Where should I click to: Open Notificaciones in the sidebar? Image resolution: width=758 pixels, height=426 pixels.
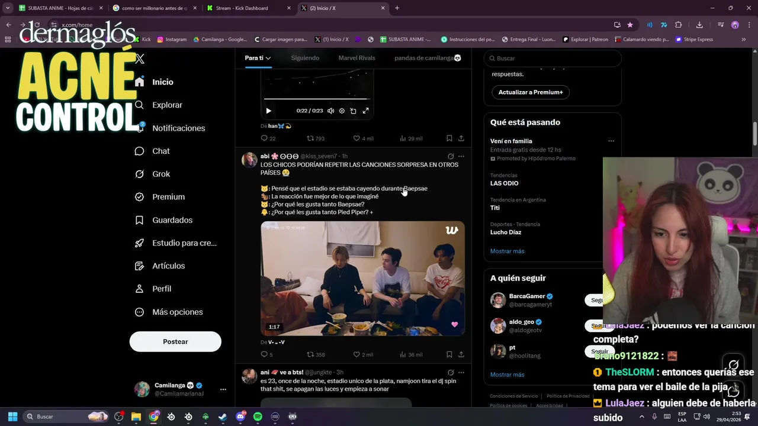coord(170,128)
